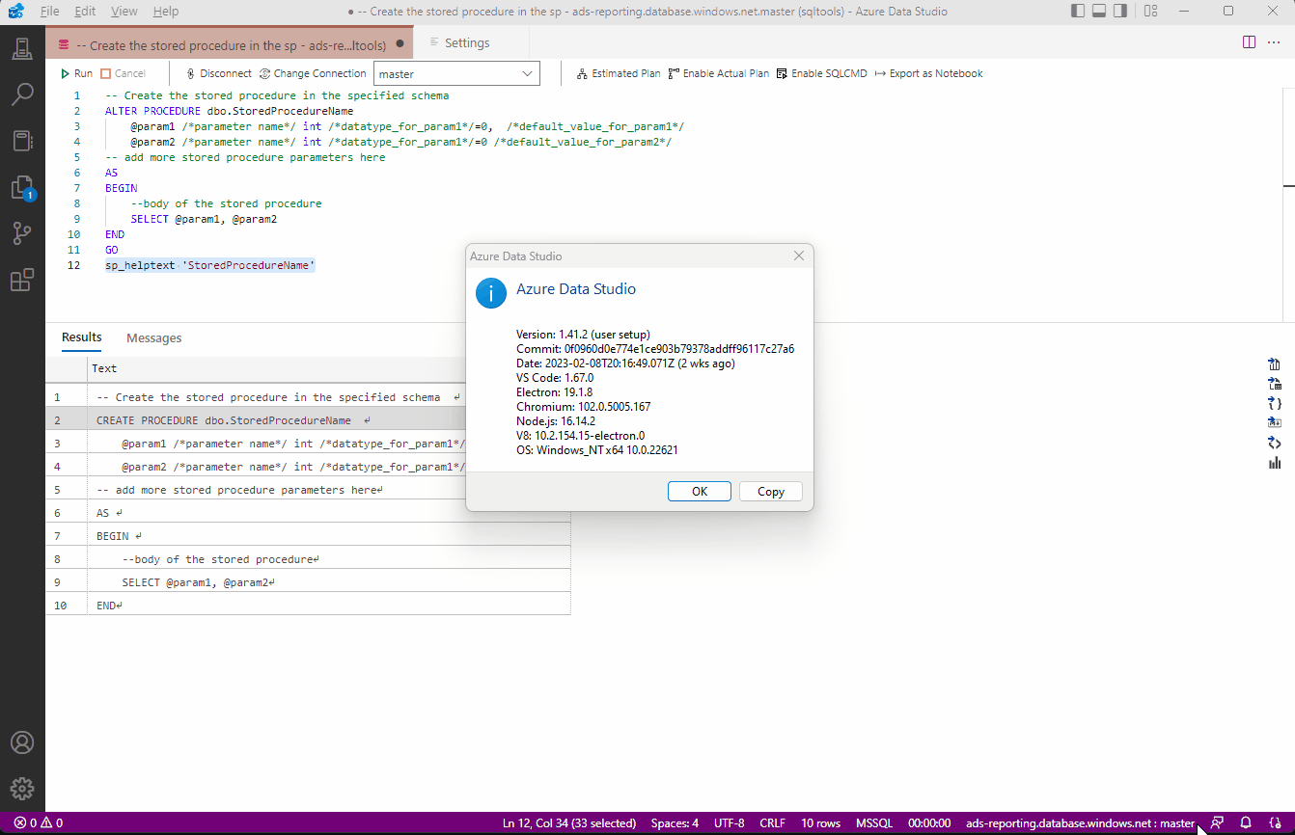Open notifications from the status bar bell
Screen dimensions: 1295x835
pyautogui.click(x=1245, y=822)
